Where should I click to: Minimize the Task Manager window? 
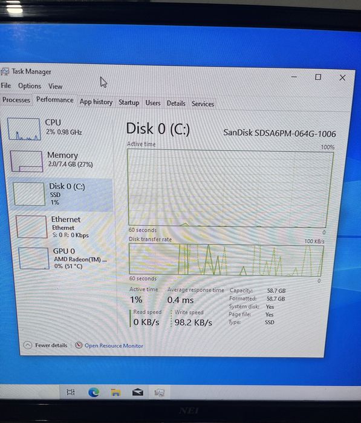294,77
